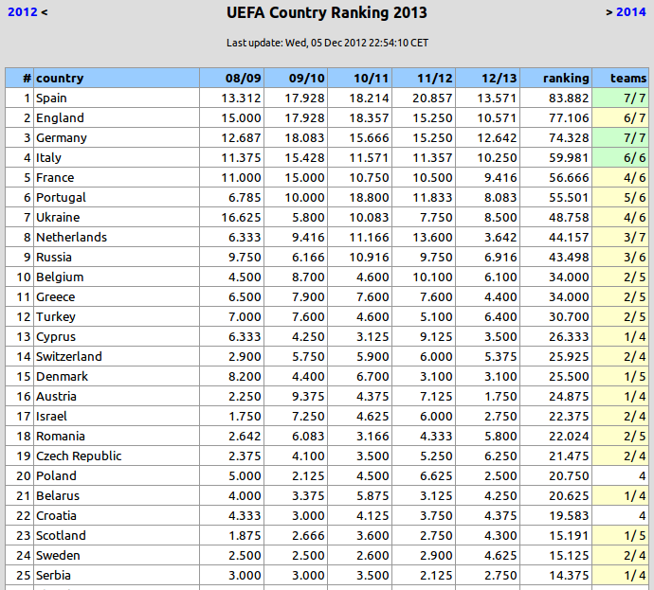Viewport: 654px width, 590px height.
Task: Select the France country cell
Action: 117,177
